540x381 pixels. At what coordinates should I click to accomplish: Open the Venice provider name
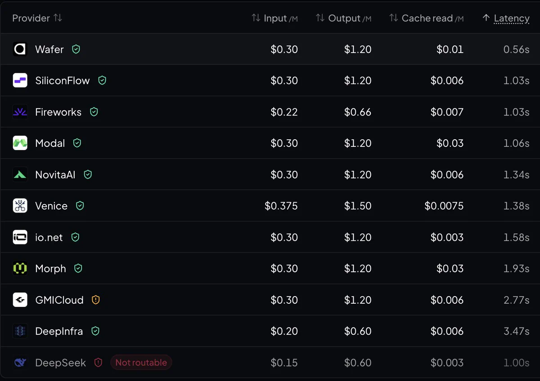51,206
